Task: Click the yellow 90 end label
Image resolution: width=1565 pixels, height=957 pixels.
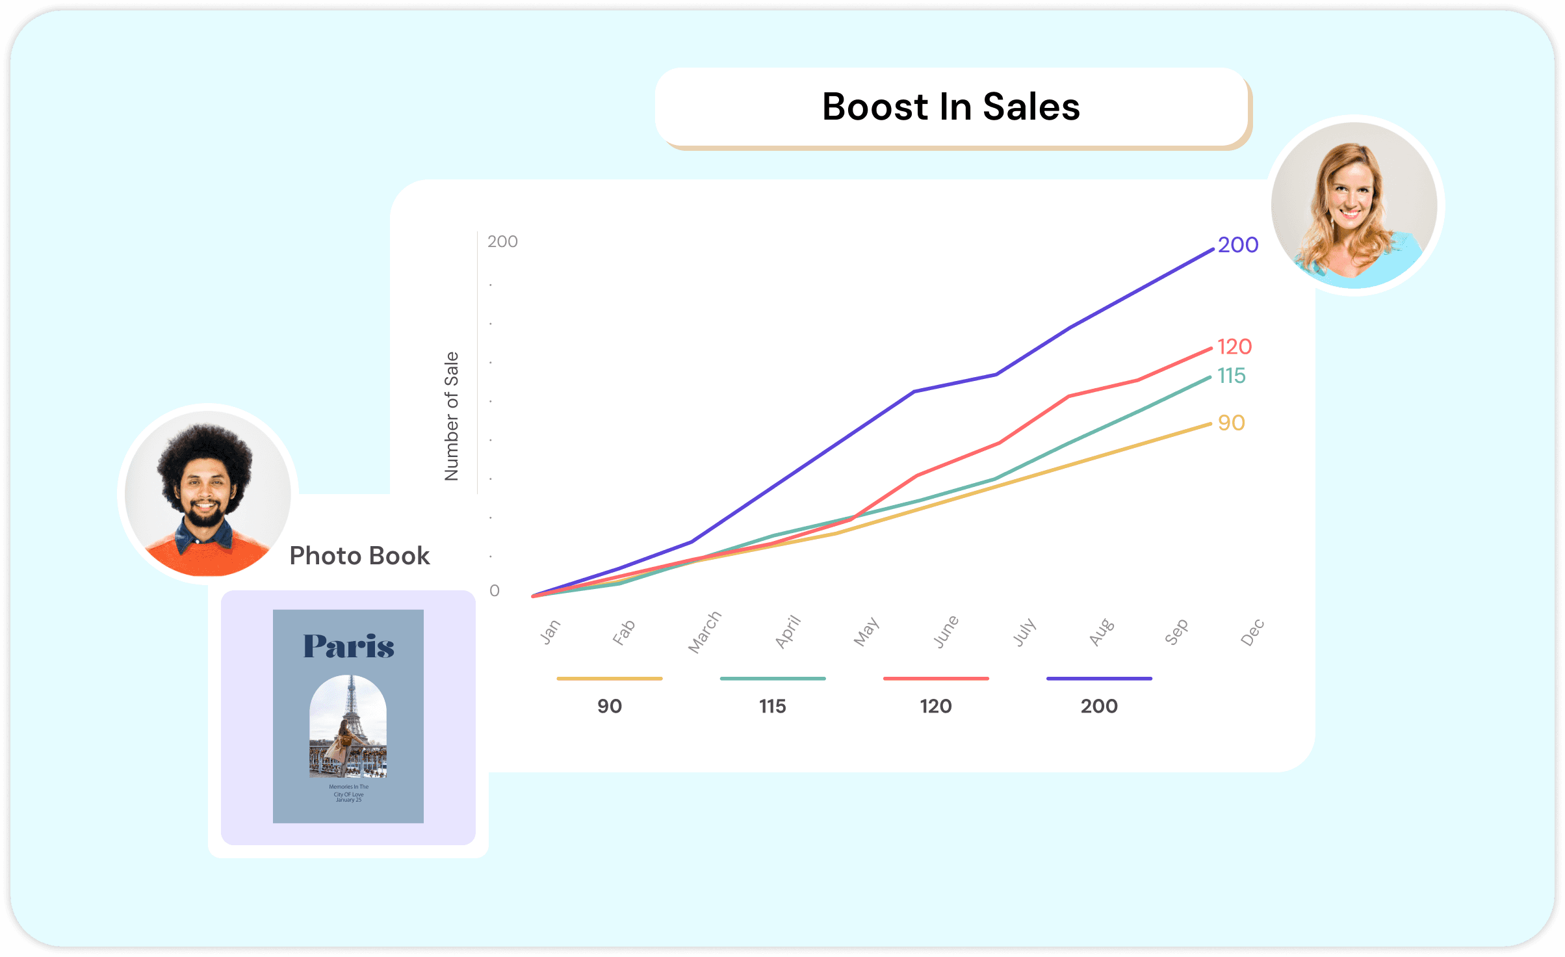Action: (1231, 423)
